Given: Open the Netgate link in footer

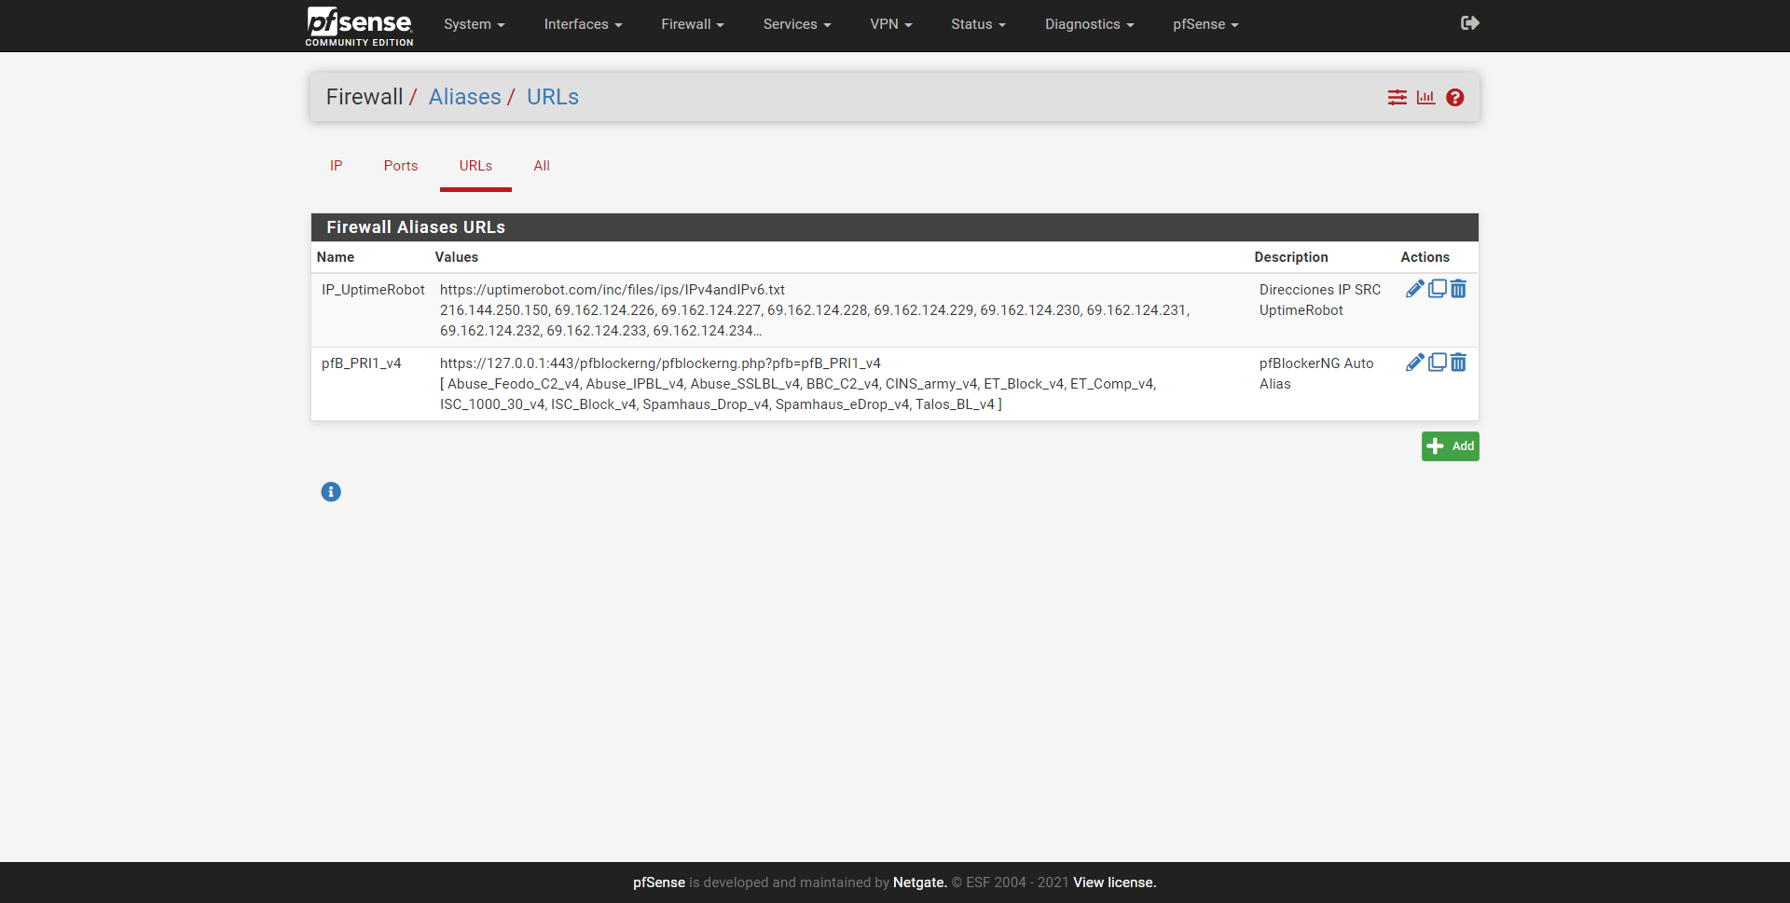Looking at the screenshot, I should click(920, 882).
